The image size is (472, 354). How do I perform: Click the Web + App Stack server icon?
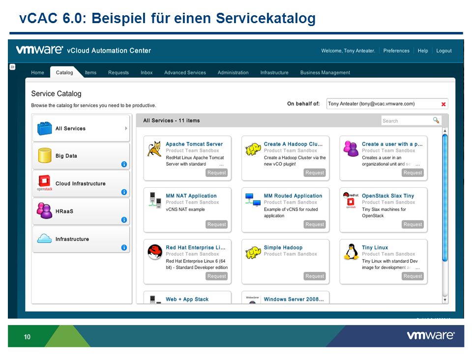pos(155,299)
